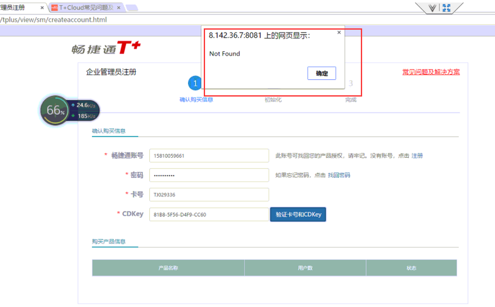Click the 注册 link beside the account field
This screenshot has height=307, width=495.
pos(417,155)
